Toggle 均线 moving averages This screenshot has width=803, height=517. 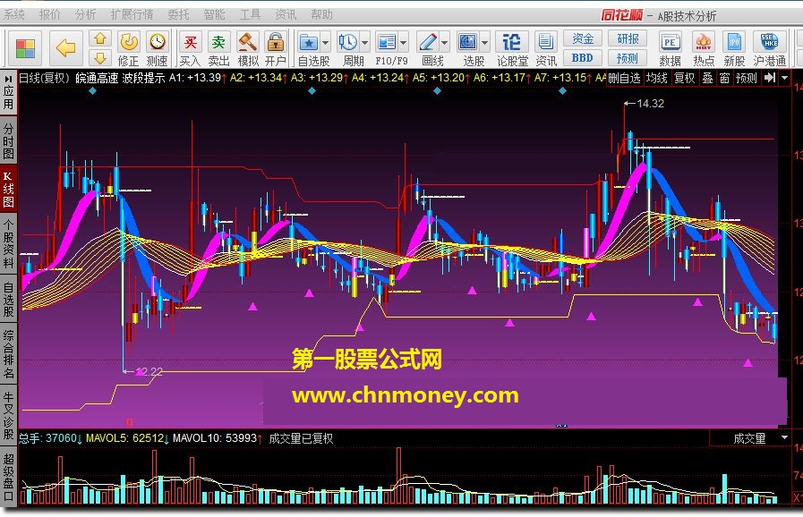point(656,78)
